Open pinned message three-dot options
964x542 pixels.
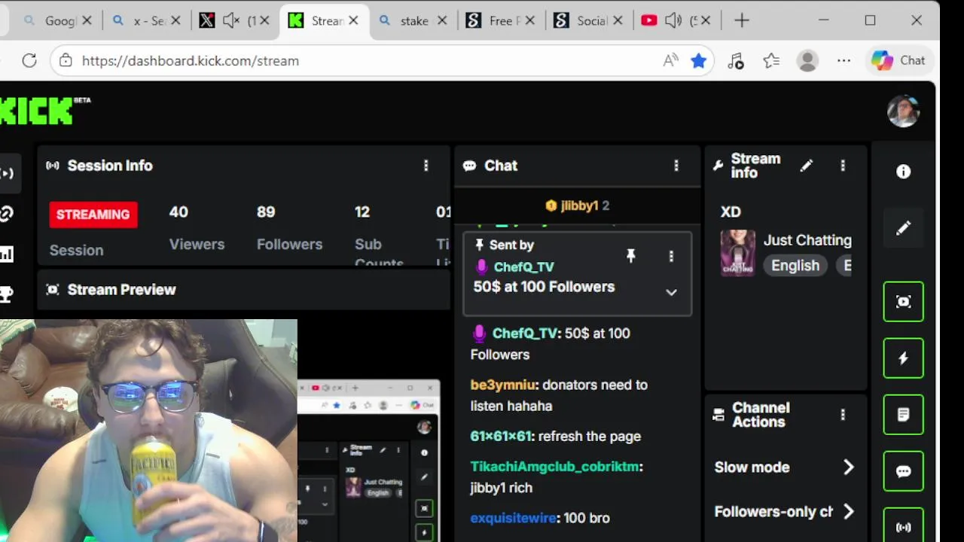pyautogui.click(x=671, y=257)
